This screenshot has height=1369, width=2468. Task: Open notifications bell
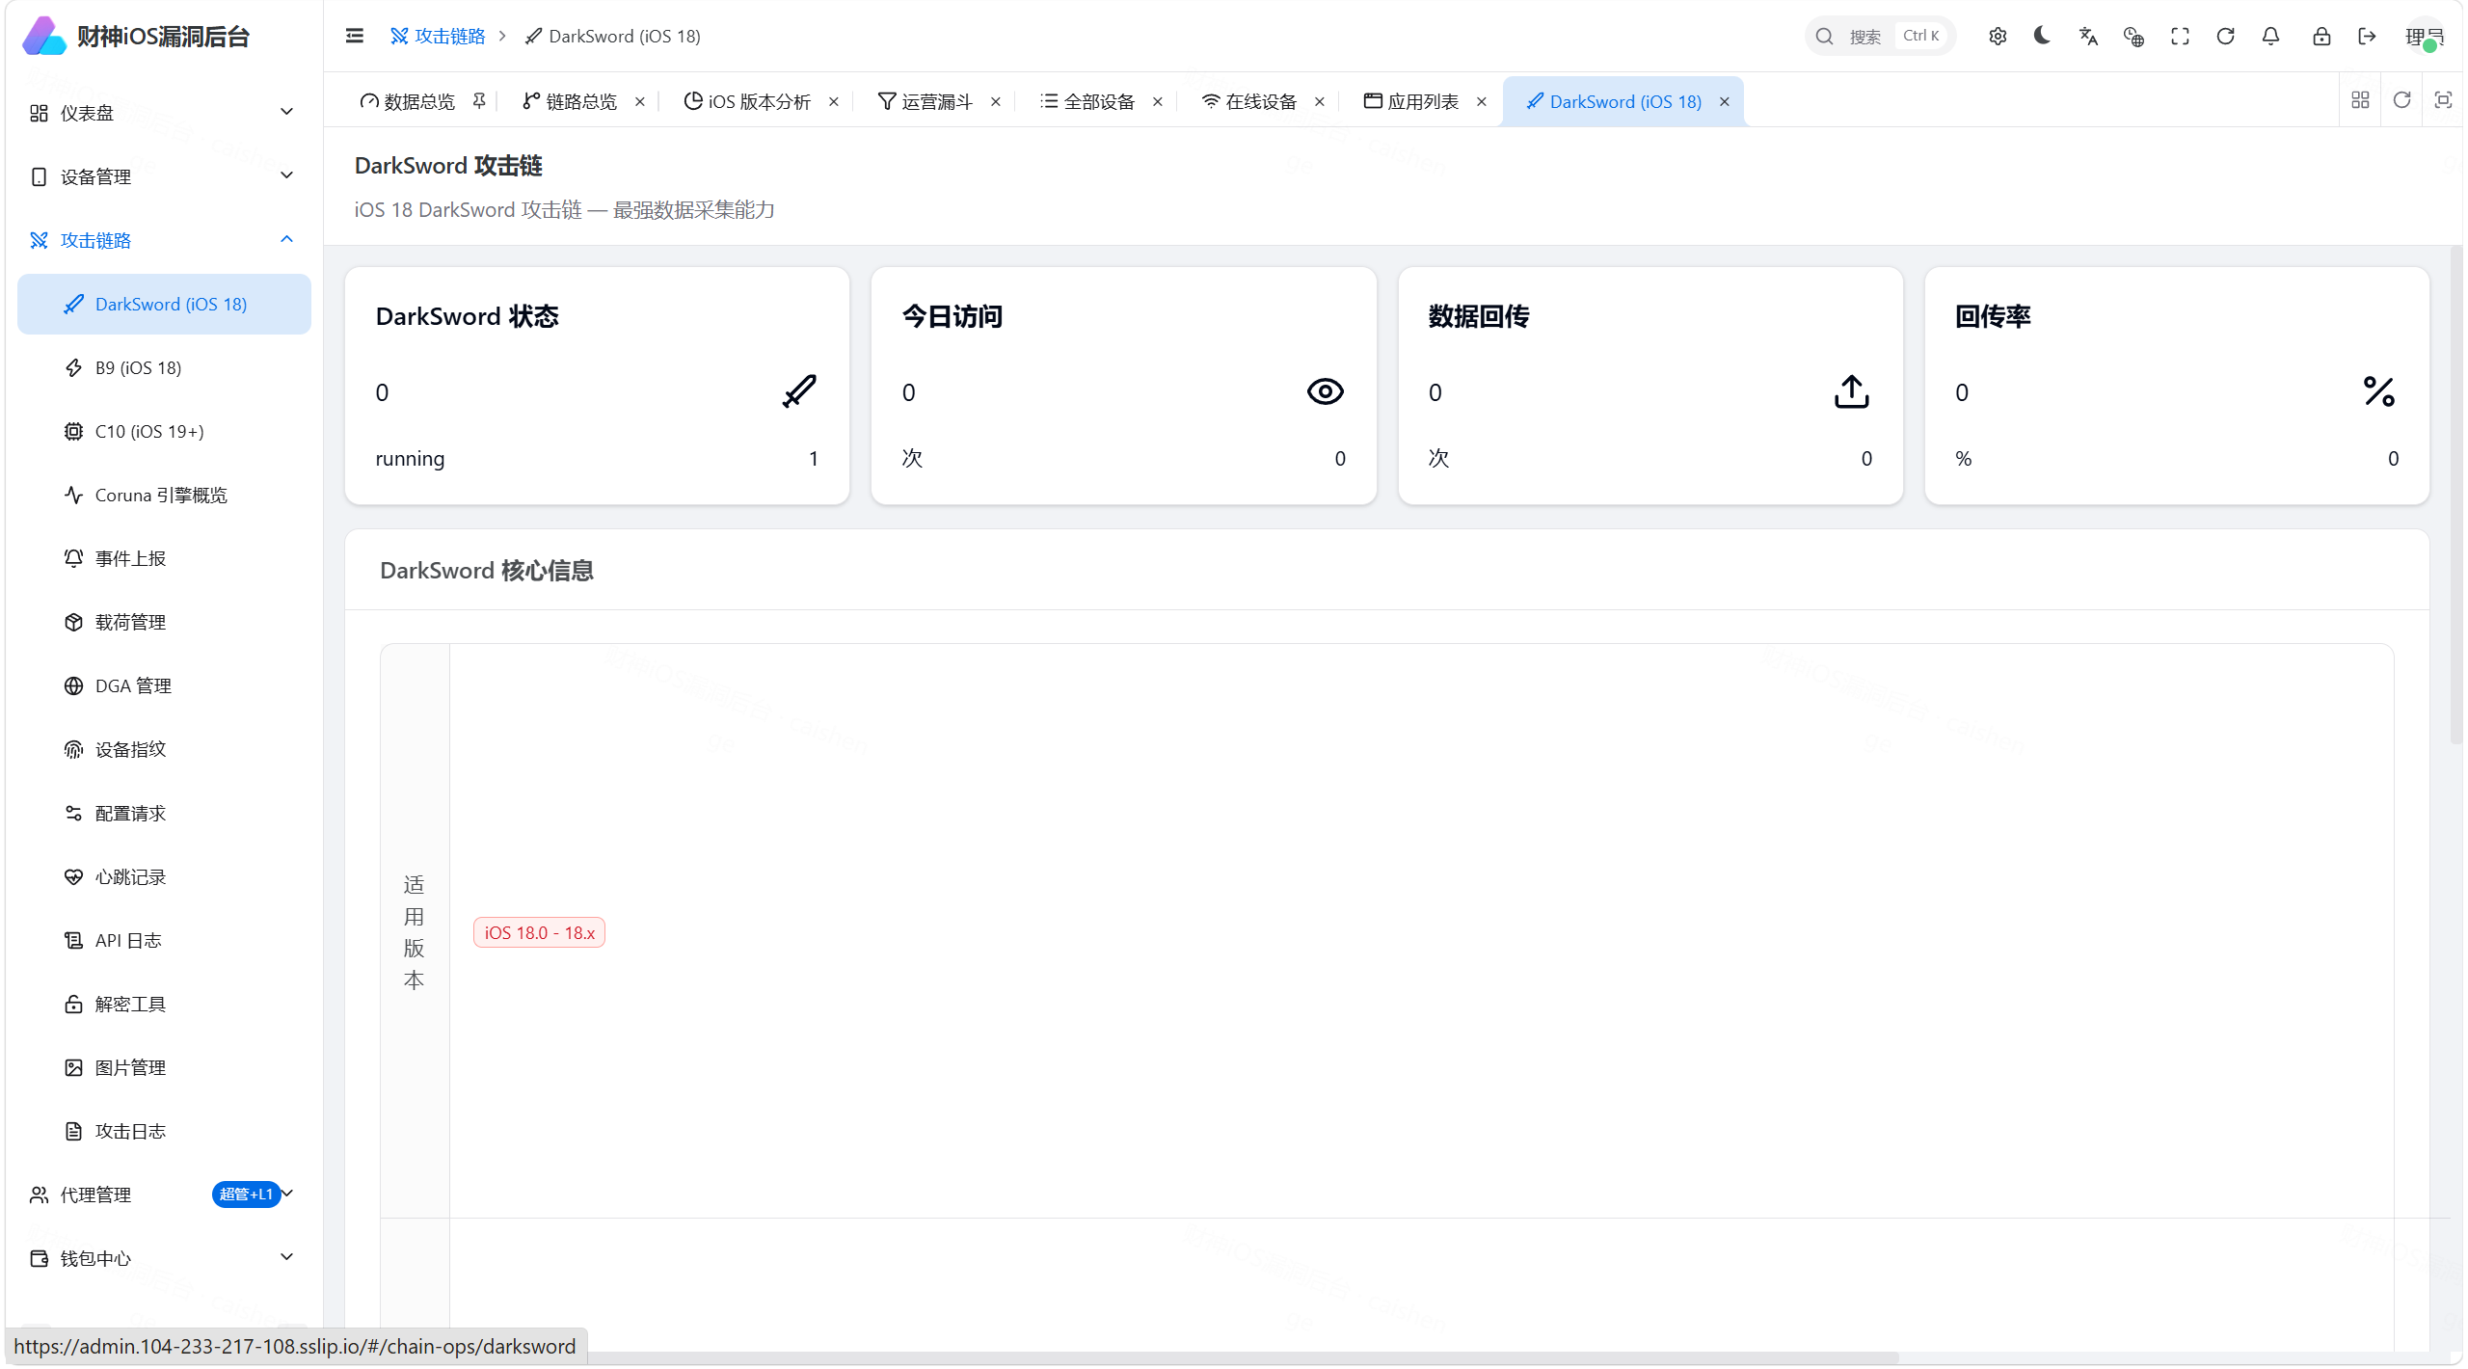[x=2270, y=36]
